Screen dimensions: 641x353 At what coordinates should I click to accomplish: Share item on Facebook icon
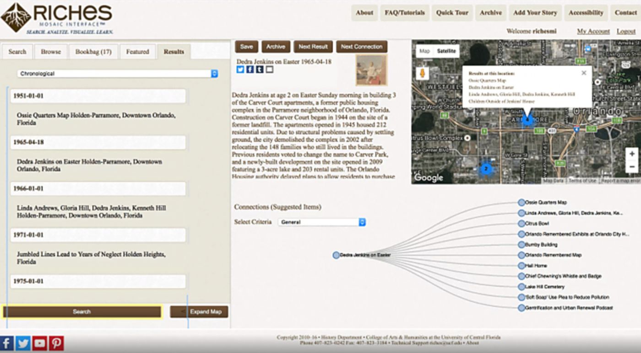point(250,70)
